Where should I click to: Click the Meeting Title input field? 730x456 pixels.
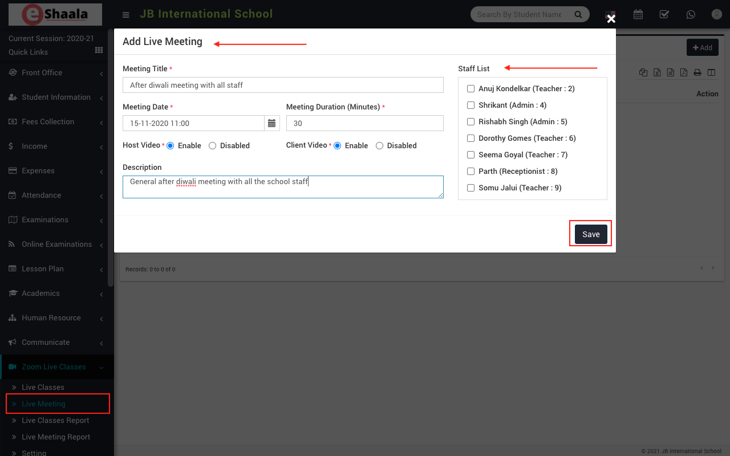click(283, 85)
